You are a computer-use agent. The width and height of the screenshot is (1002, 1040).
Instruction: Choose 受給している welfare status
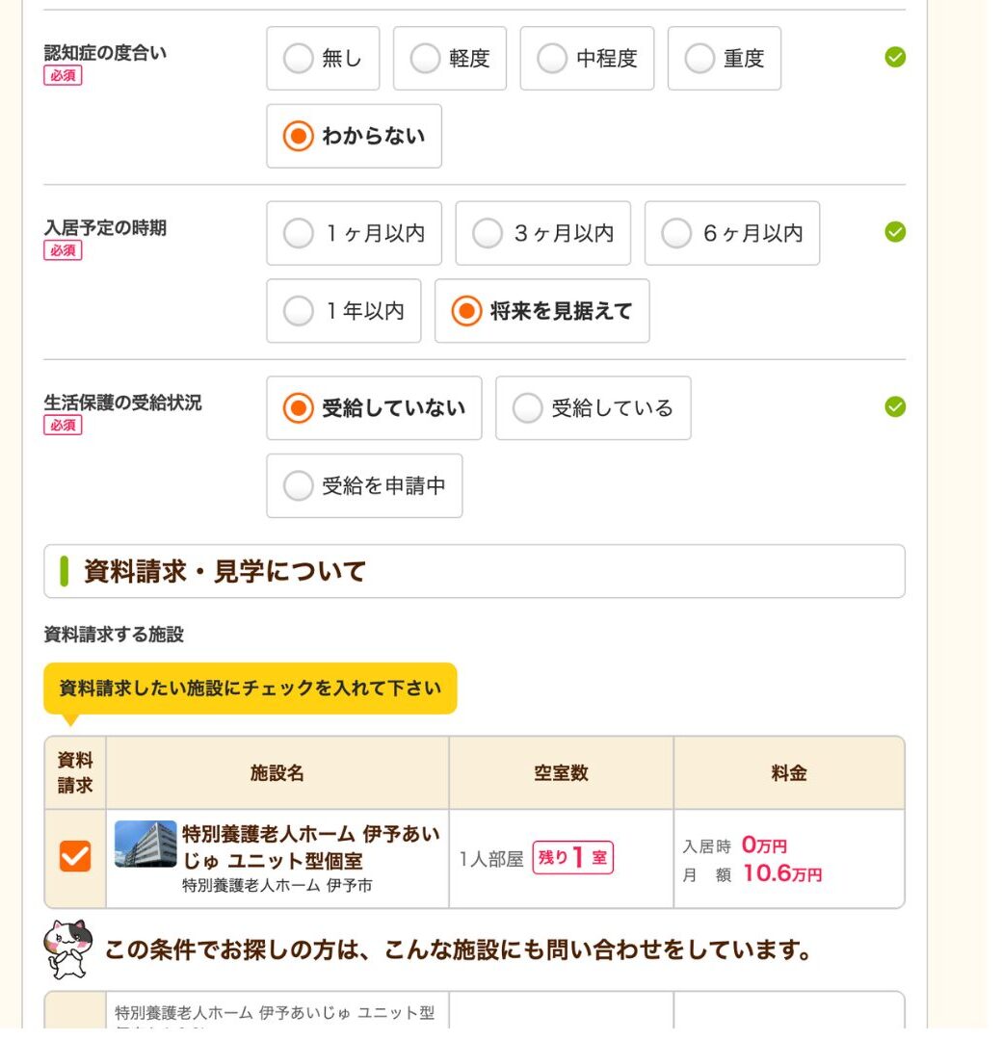click(x=593, y=408)
